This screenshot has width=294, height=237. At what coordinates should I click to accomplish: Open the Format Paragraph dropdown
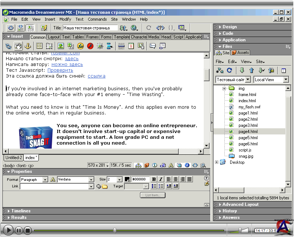click(45, 179)
